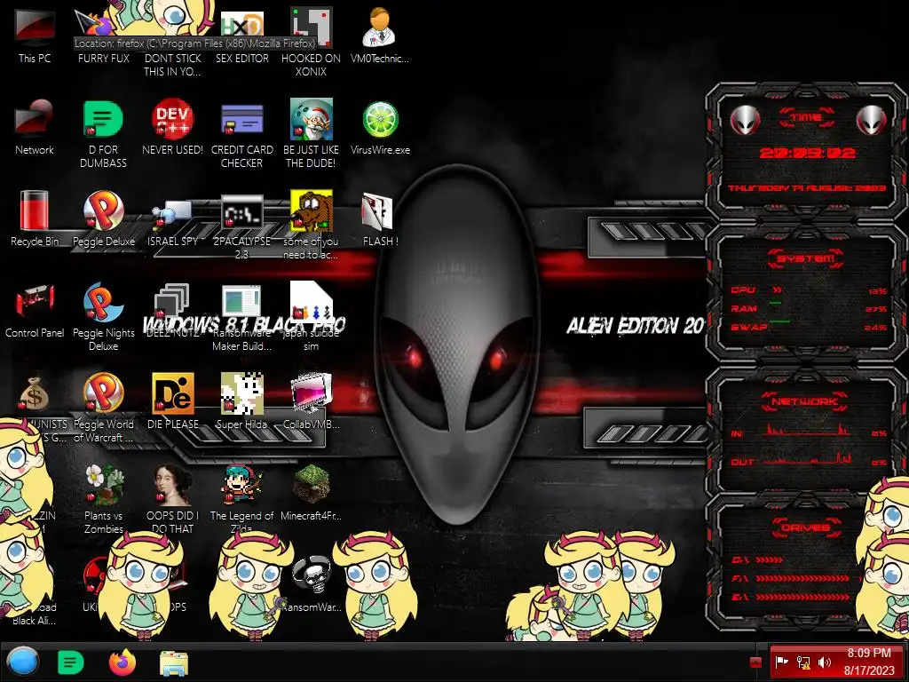Click the F:\ drive bar in gadget
Image resolution: width=909 pixels, height=682 pixels.
coord(790,578)
